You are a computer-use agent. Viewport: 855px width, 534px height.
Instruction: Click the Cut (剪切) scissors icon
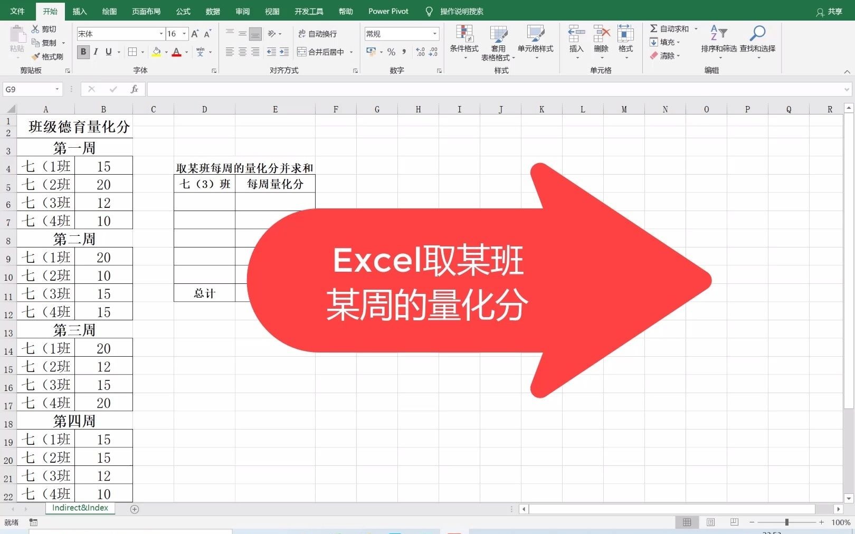pos(35,29)
